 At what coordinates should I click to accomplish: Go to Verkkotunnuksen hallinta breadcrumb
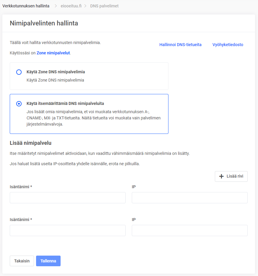point(26,6)
